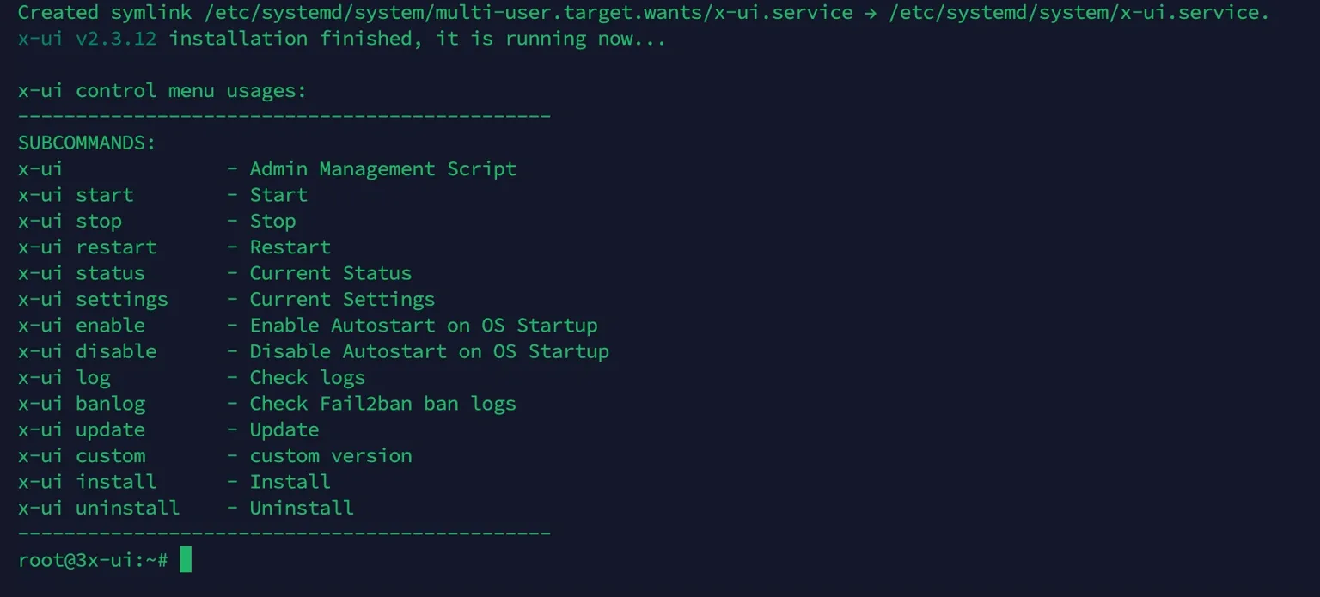The width and height of the screenshot is (1320, 597).
Task: Click the 'x-ui restart' subcommand line
Action: point(87,247)
